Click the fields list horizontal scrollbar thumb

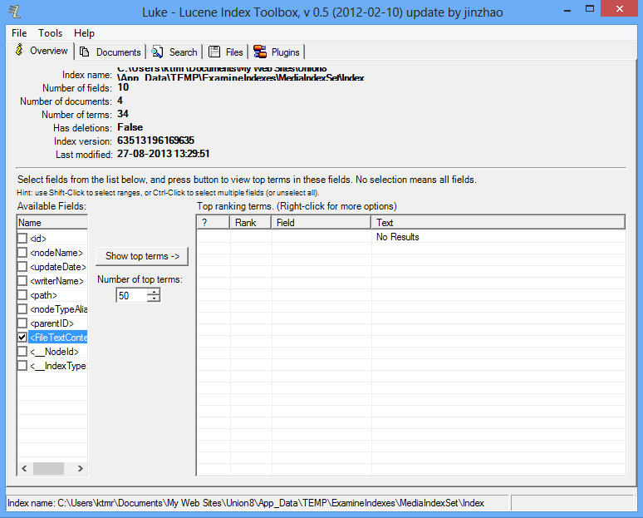[x=48, y=468]
